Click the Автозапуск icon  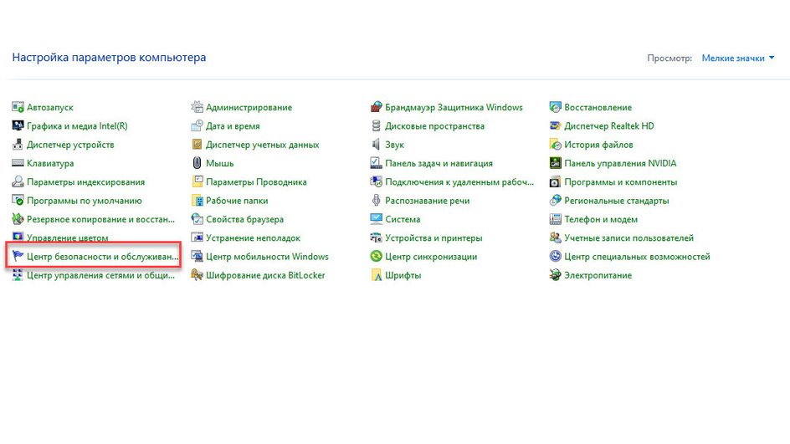18,107
